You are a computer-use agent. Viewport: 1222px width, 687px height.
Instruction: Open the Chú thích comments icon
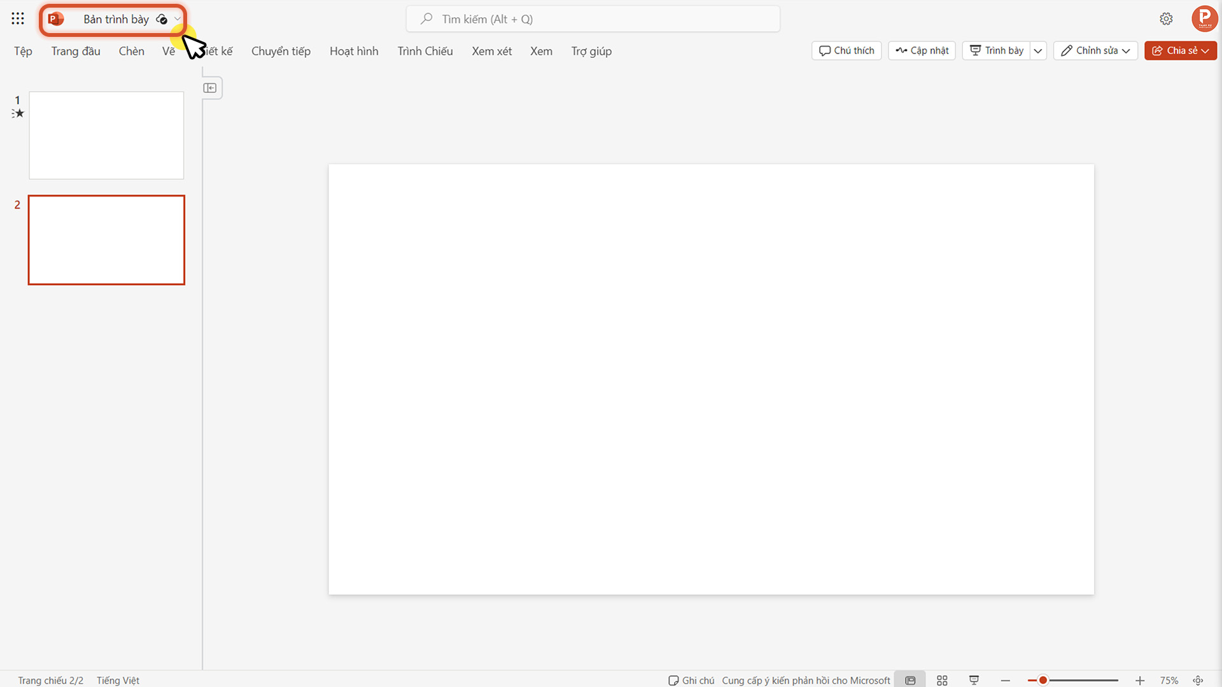point(825,50)
